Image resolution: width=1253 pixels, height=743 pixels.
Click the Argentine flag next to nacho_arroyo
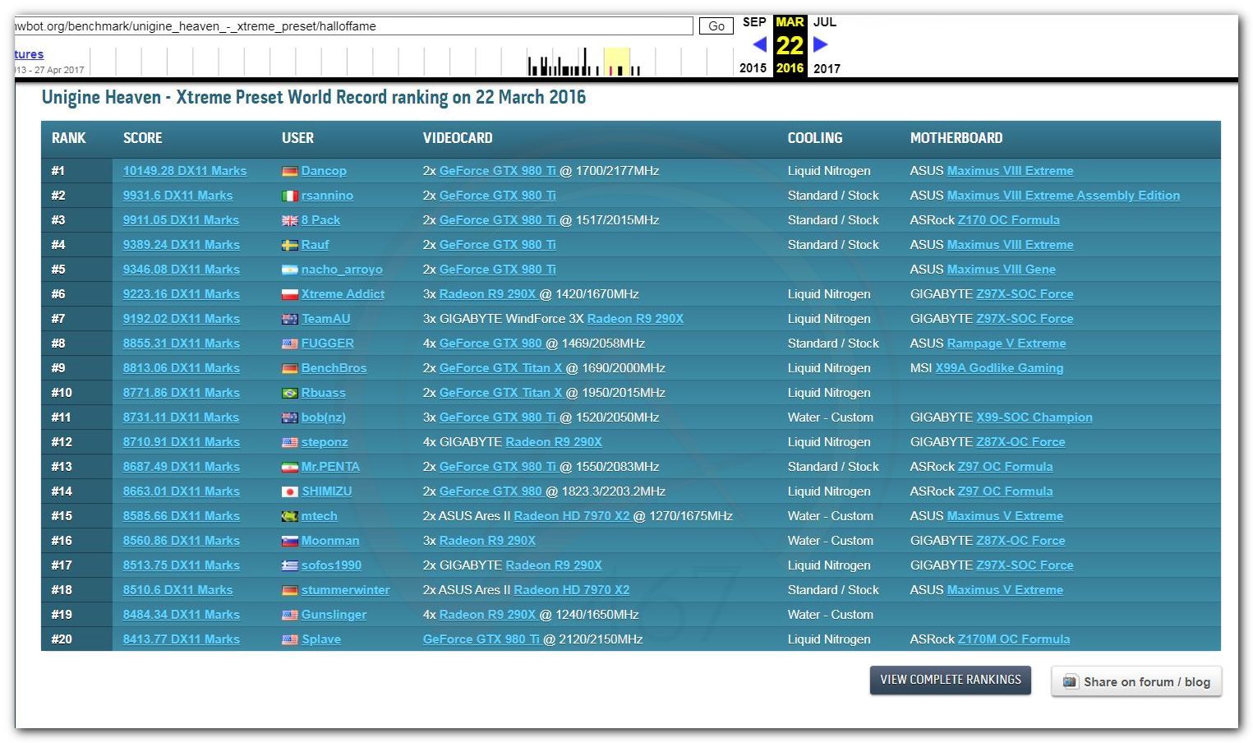click(289, 270)
